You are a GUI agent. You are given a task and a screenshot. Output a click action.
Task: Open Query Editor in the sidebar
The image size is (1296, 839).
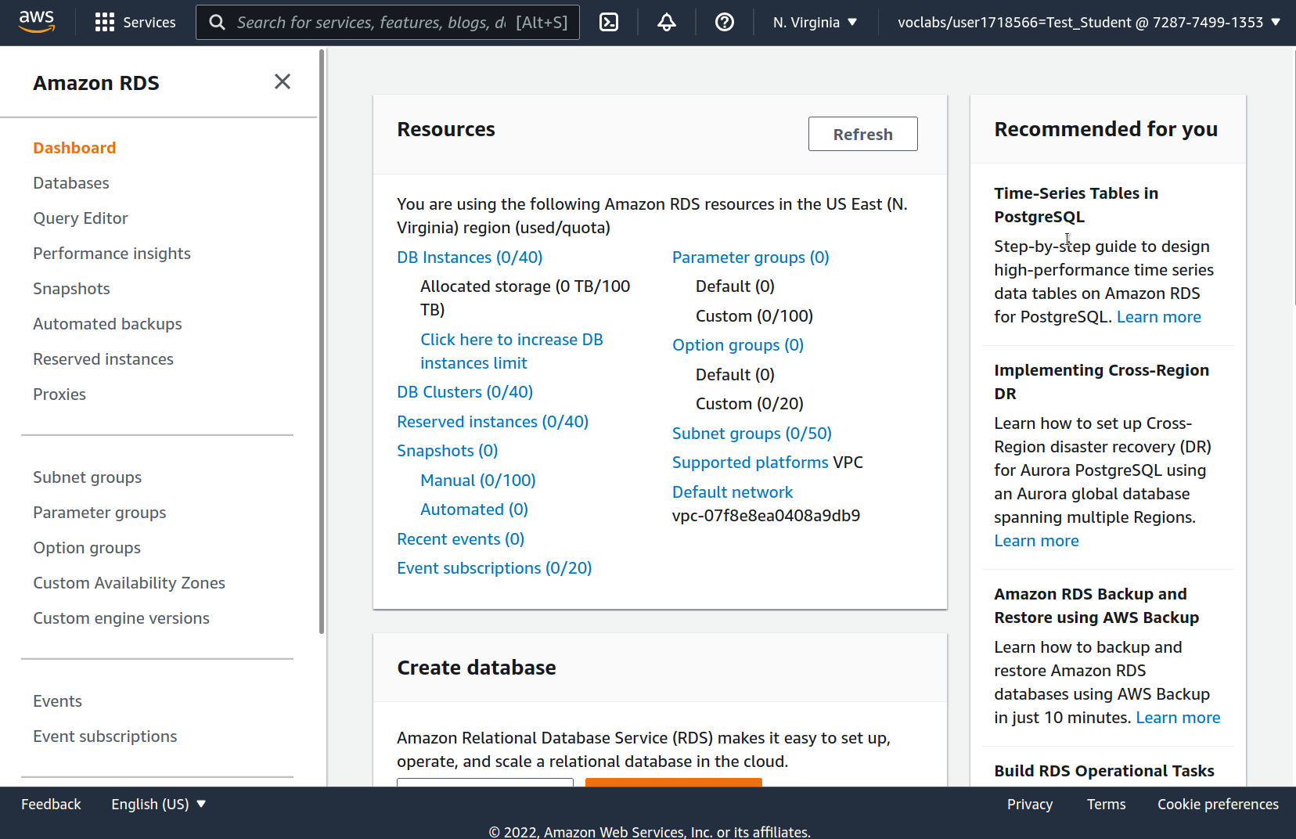pos(81,218)
